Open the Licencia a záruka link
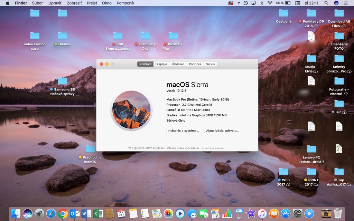 pyautogui.click(x=212, y=148)
